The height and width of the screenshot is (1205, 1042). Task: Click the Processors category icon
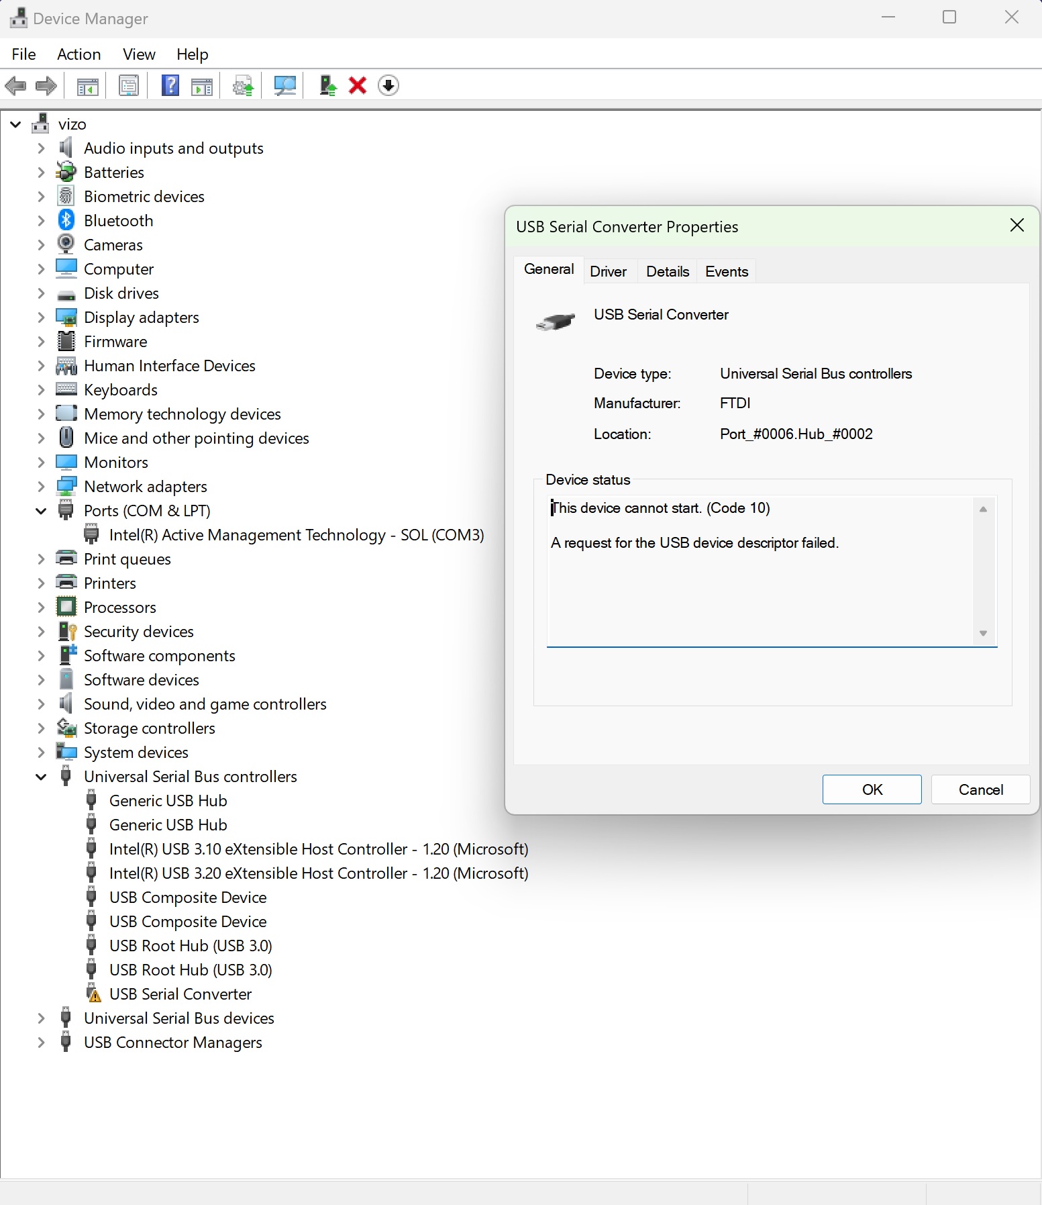(66, 607)
